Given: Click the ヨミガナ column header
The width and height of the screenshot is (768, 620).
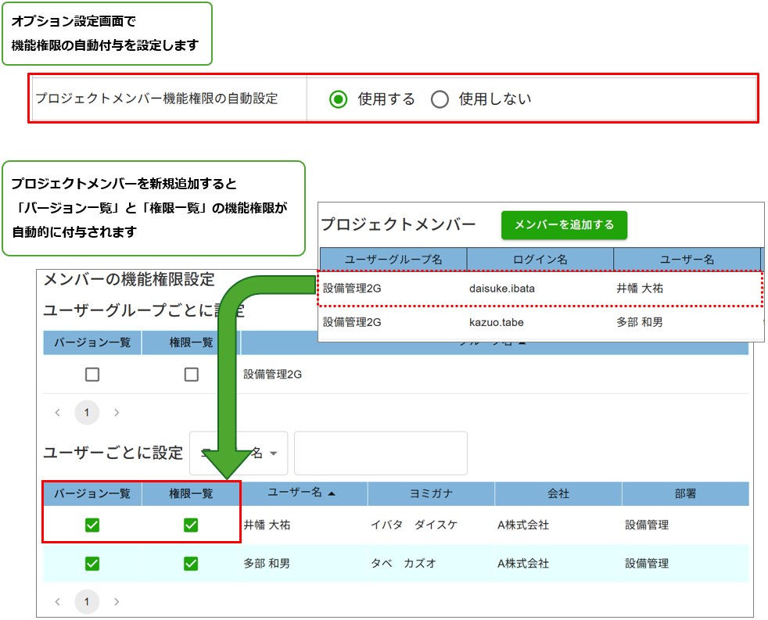Looking at the screenshot, I should [431, 494].
